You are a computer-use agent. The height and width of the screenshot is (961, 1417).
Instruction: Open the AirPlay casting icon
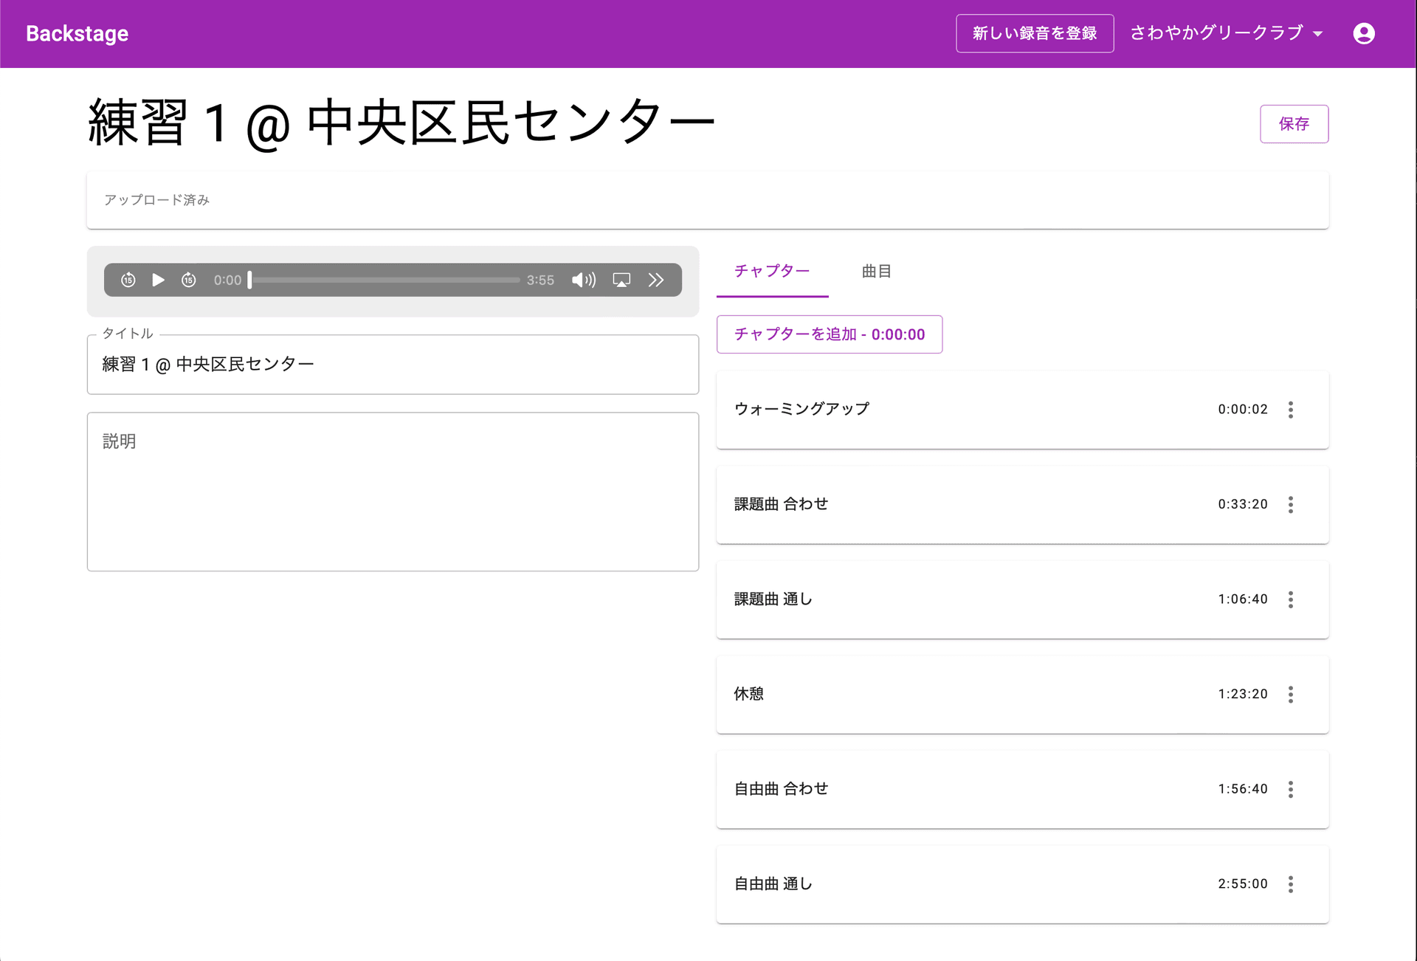coord(621,280)
